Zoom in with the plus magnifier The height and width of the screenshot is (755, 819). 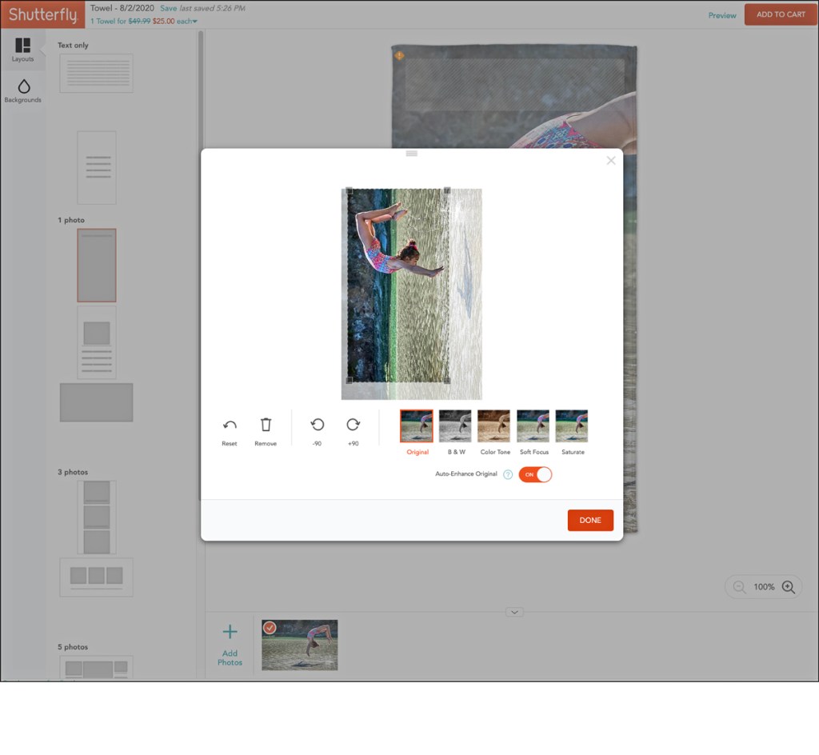tap(788, 587)
